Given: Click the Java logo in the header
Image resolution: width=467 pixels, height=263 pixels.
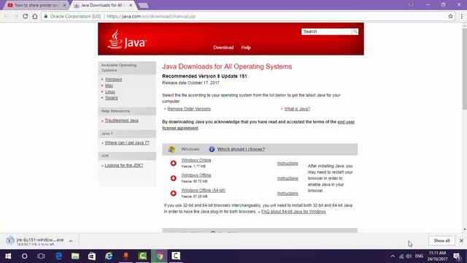Looking at the screenshot, I should click(x=127, y=40).
